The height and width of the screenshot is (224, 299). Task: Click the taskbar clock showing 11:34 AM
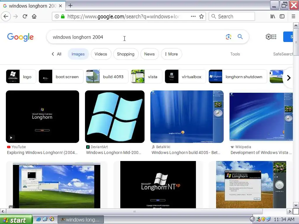click(x=284, y=219)
